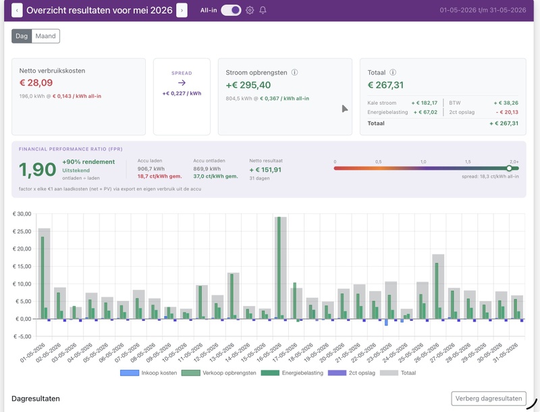Click the Netto verbruikskosten value € 28,09
This screenshot has width=540, height=412.
point(36,82)
